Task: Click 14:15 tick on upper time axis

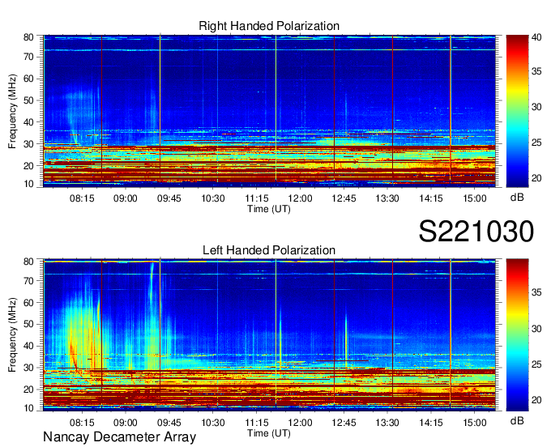Action: click(431, 198)
